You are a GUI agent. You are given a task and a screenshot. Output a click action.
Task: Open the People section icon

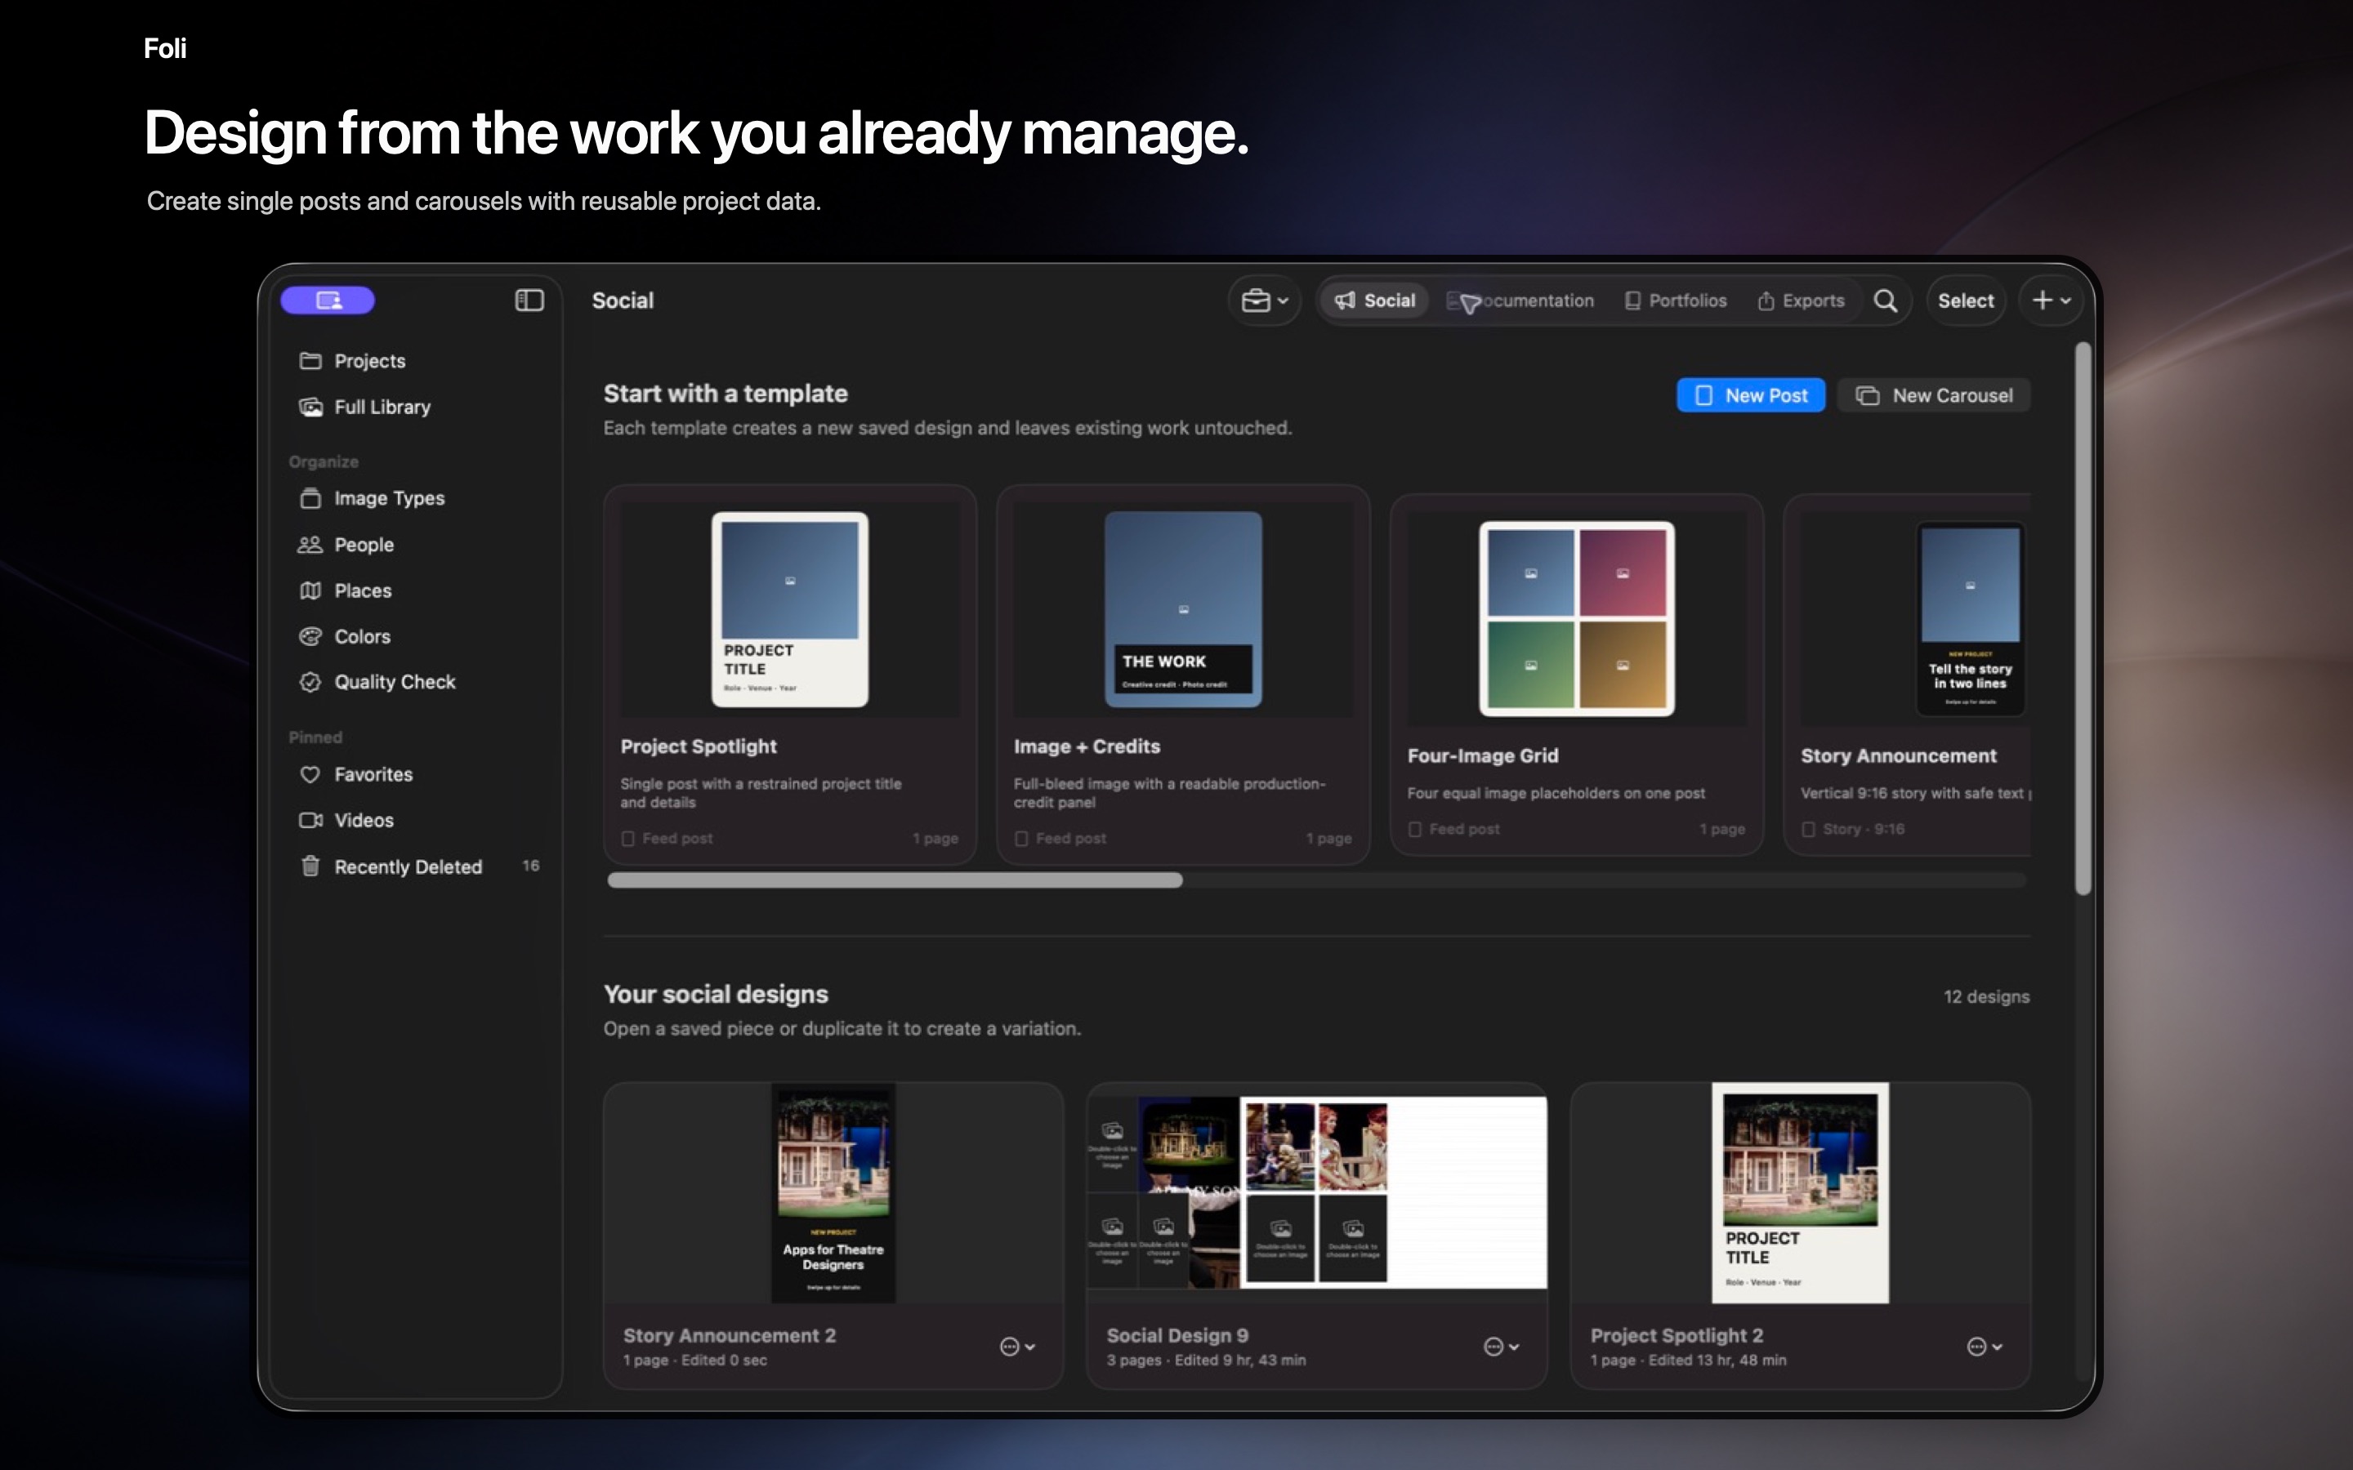310,545
